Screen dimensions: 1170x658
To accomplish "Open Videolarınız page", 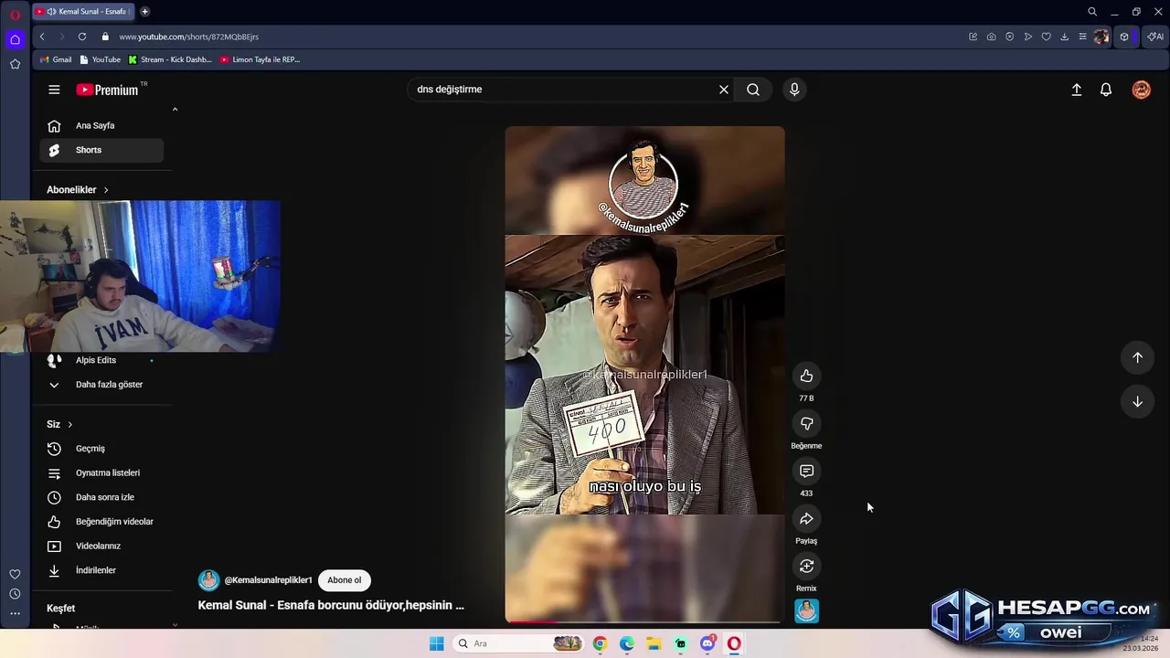I will click(x=101, y=546).
